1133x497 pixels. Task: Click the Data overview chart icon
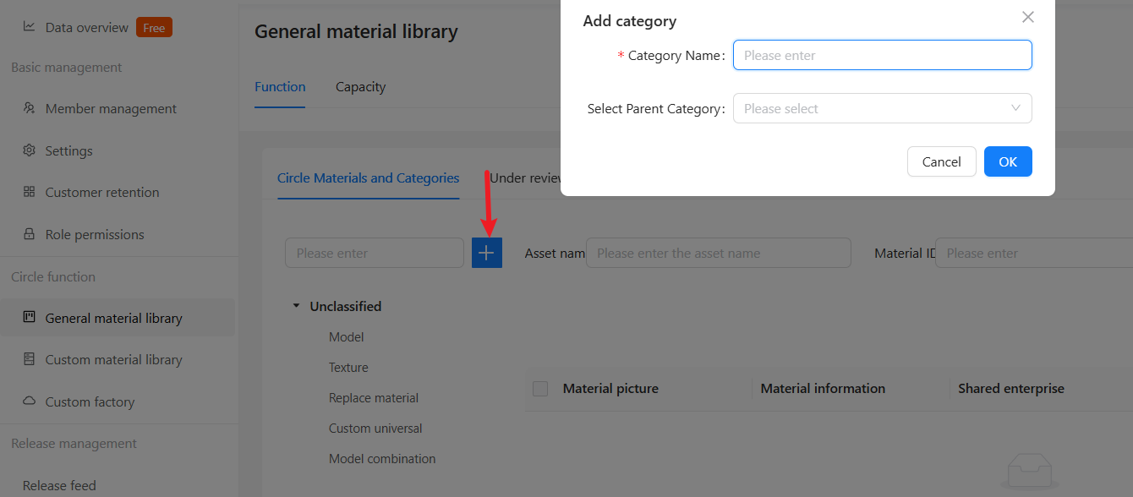(29, 27)
